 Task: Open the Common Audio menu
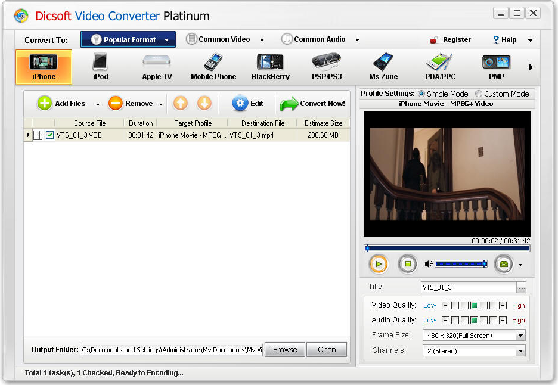point(320,39)
